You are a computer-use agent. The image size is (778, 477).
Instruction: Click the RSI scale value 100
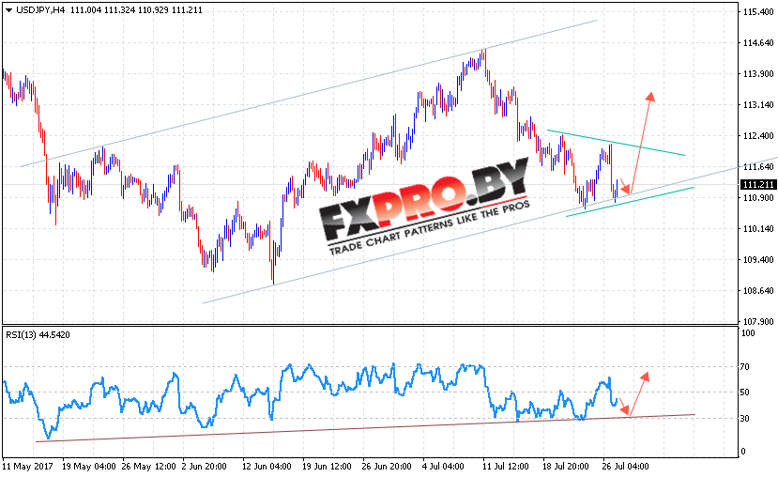coord(748,333)
